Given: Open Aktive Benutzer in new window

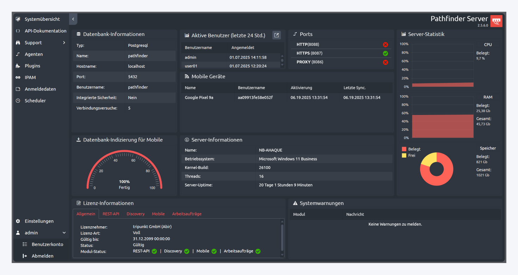Looking at the screenshot, I should pos(277,35).
